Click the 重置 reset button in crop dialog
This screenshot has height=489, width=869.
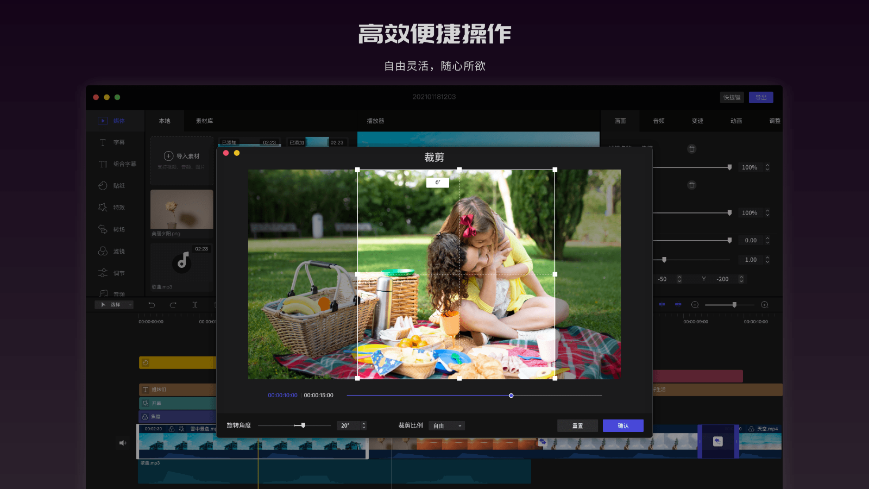pos(577,425)
